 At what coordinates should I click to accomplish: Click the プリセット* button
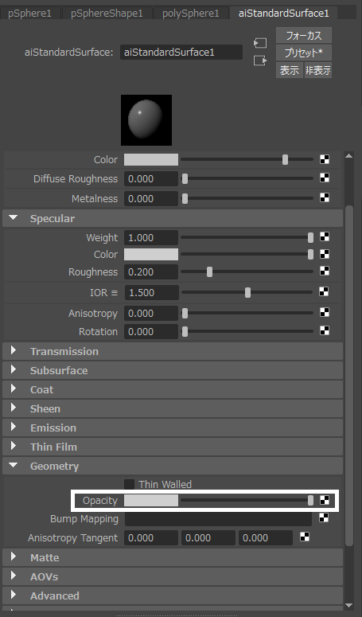[304, 53]
